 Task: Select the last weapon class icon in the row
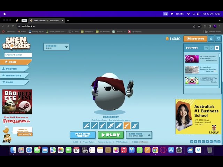pos(135,126)
